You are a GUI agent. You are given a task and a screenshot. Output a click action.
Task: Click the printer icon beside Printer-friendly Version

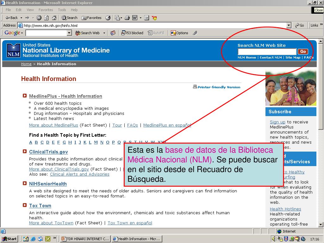(195, 87)
